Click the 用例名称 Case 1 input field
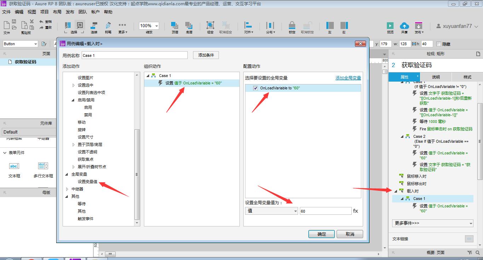483x260 pixels. tap(134, 55)
